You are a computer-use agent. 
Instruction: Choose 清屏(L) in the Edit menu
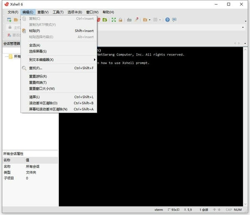point(59,97)
